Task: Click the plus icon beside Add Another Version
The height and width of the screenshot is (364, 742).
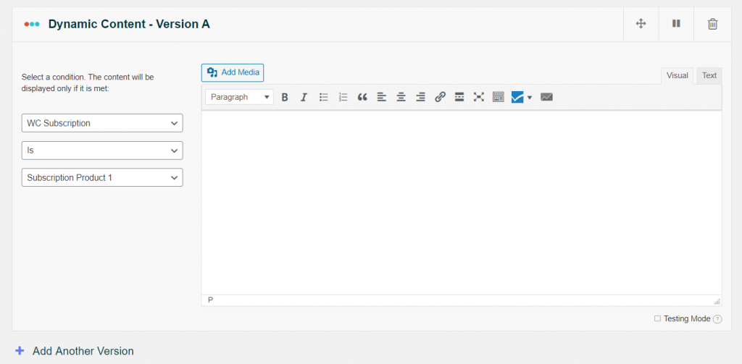Action: (x=20, y=351)
